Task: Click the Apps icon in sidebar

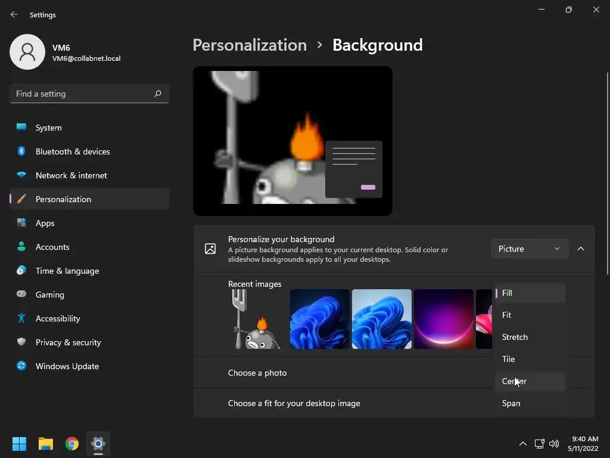Action: click(x=21, y=223)
